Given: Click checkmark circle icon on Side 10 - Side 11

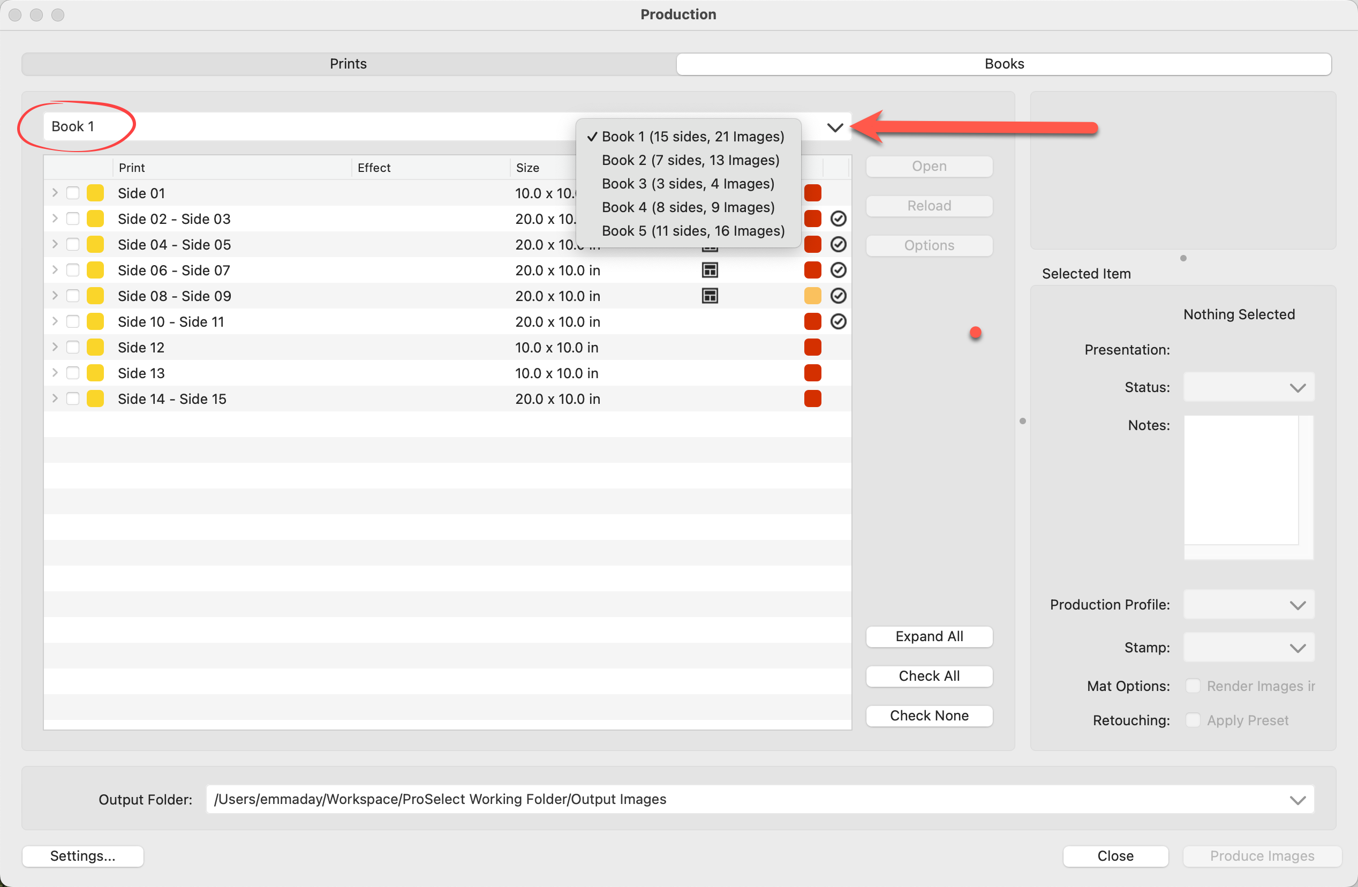Looking at the screenshot, I should tap(838, 321).
